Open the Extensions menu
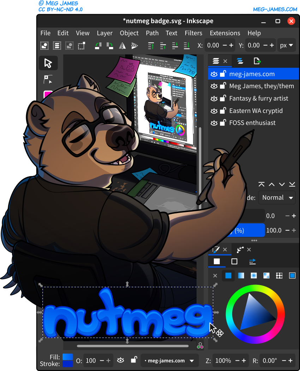This screenshot has height=371, width=300. pyautogui.click(x=225, y=33)
